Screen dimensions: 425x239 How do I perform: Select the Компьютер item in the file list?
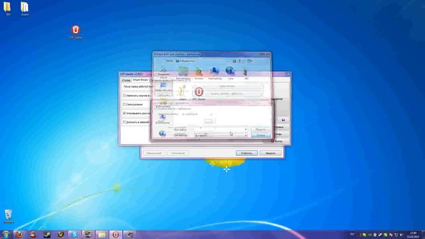[214, 73]
